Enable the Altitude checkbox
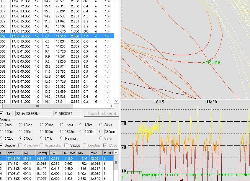 (67, 146)
